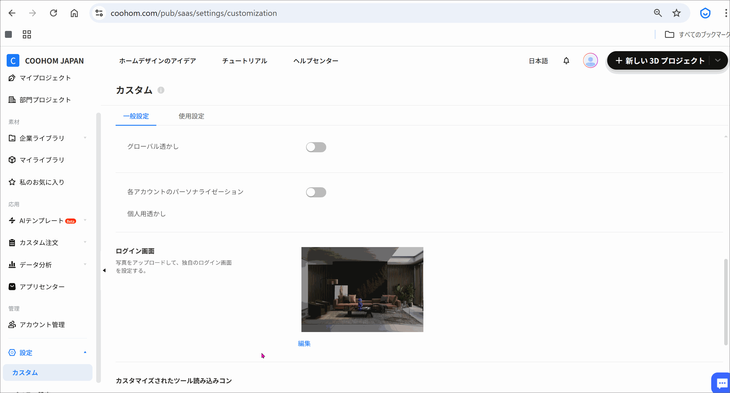Open dropdown arrow beside 新しい 3D プロジェクト
730x393 pixels.
[x=718, y=60]
